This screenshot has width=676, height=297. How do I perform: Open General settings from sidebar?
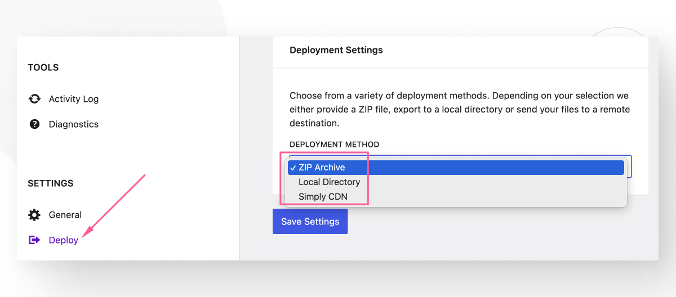coord(65,215)
